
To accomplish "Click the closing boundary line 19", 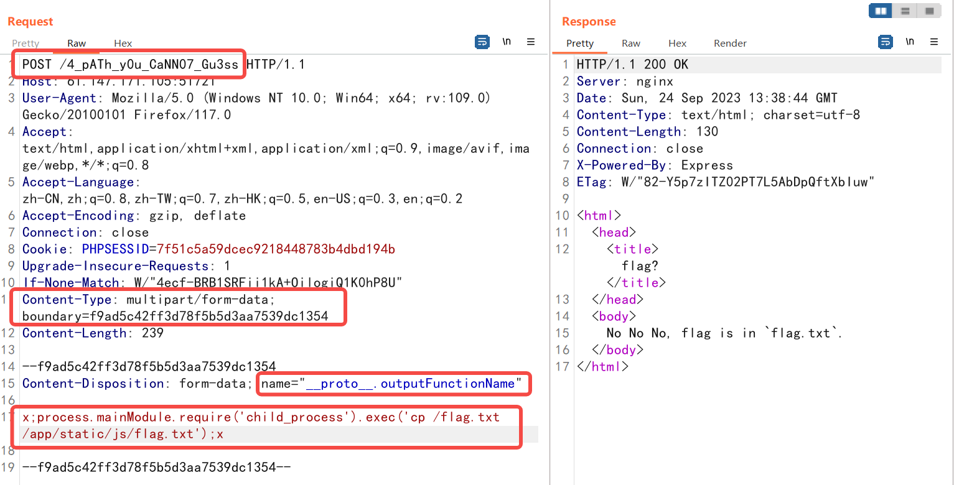I will click(156, 468).
